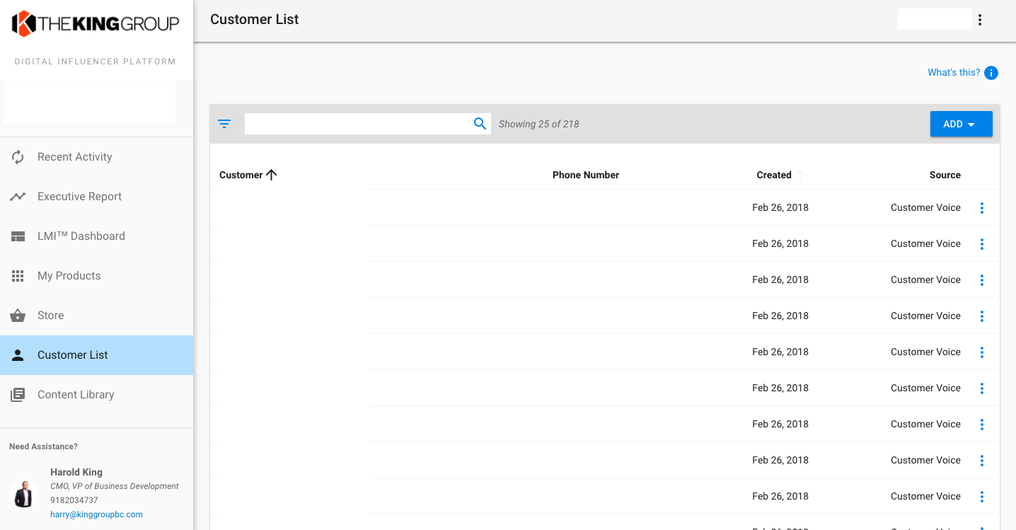Sort by the Phone Number column header
Viewport: 1016px width, 530px height.
586,175
